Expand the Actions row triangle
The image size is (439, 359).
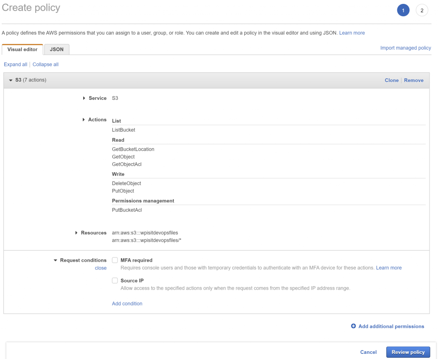pos(84,120)
